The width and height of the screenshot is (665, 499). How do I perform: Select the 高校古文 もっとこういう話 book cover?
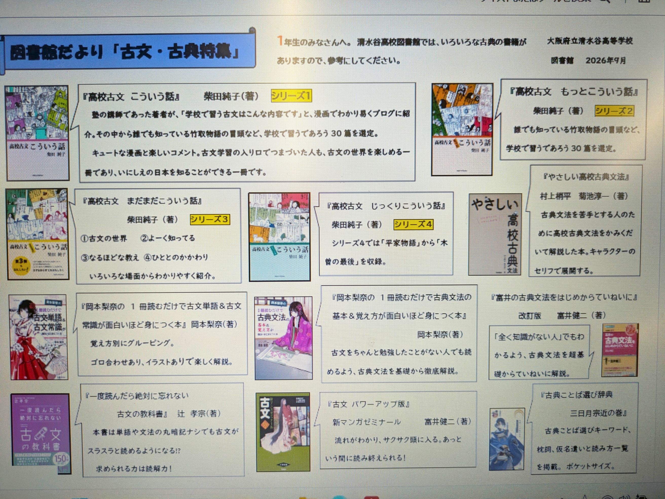tap(462, 129)
